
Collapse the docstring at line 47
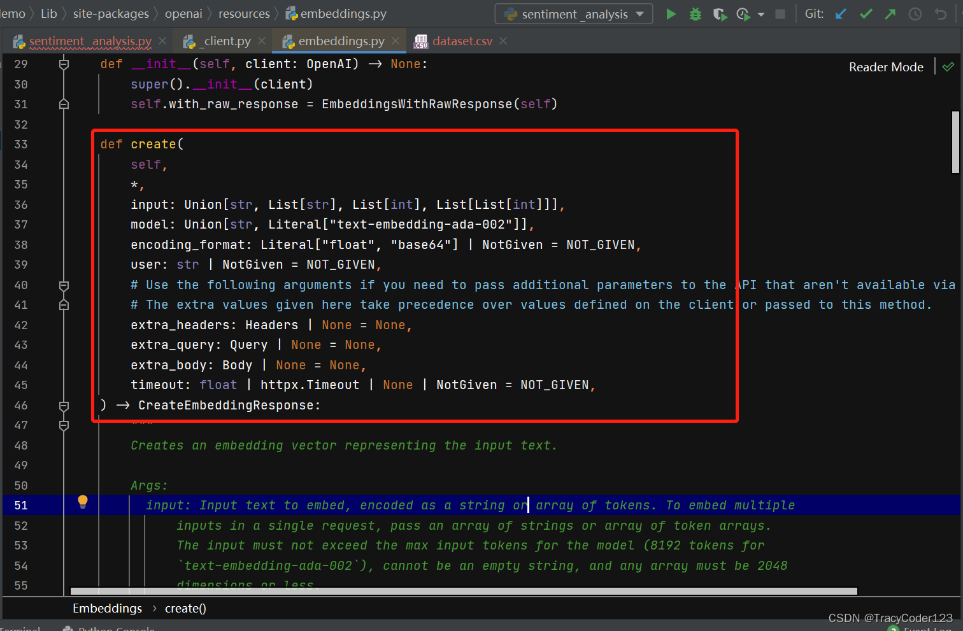[x=64, y=425]
